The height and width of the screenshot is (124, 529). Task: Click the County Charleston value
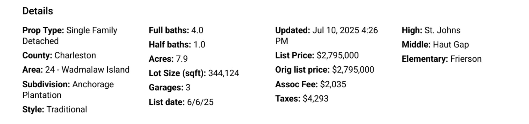[59, 55]
